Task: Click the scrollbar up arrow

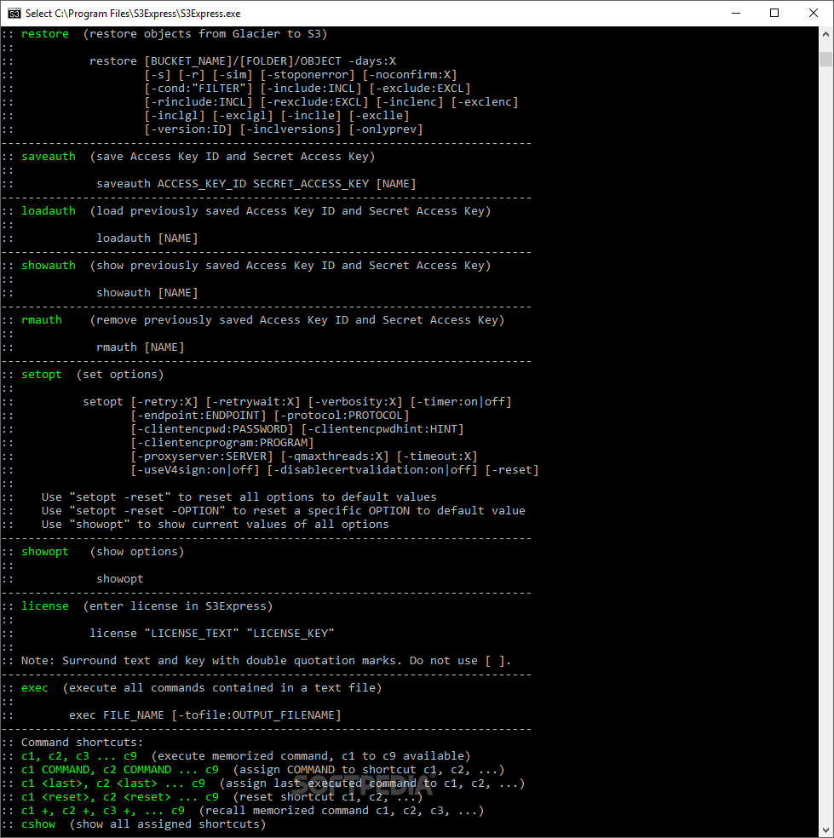Action: (825, 34)
